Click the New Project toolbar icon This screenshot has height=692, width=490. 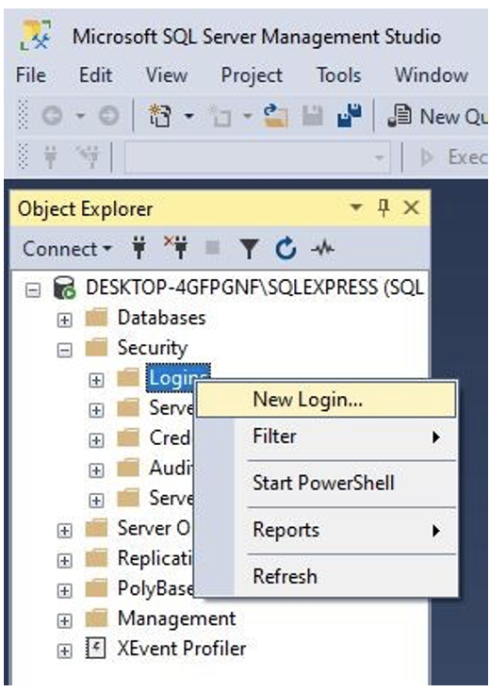[160, 116]
